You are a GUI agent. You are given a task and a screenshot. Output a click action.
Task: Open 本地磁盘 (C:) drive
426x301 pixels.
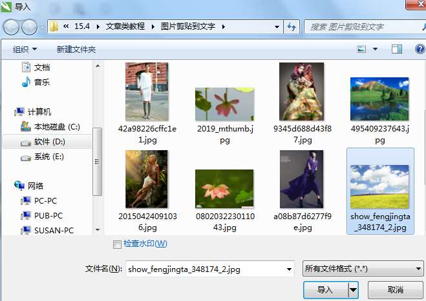pyautogui.click(x=50, y=126)
